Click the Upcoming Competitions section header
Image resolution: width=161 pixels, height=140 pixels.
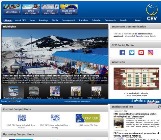(18, 134)
